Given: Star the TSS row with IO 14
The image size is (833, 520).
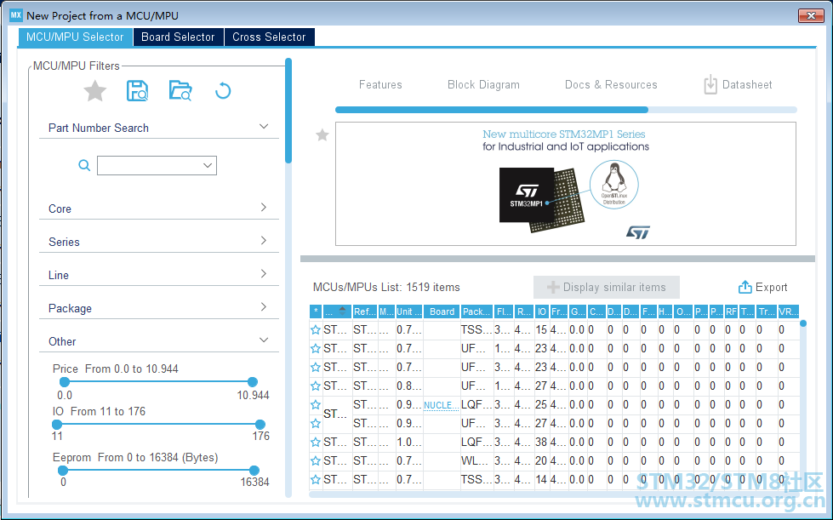Looking at the screenshot, I should pyautogui.click(x=316, y=480).
